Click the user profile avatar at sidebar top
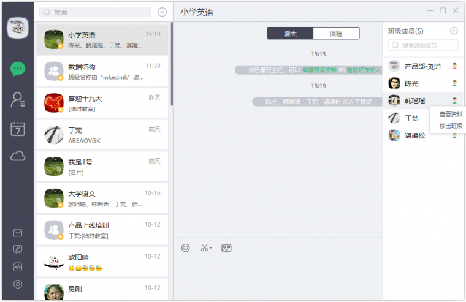This screenshot has height=302, width=466. (x=18, y=27)
